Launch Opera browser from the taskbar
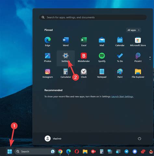This screenshot has height=156, width=154. tap(77, 151)
